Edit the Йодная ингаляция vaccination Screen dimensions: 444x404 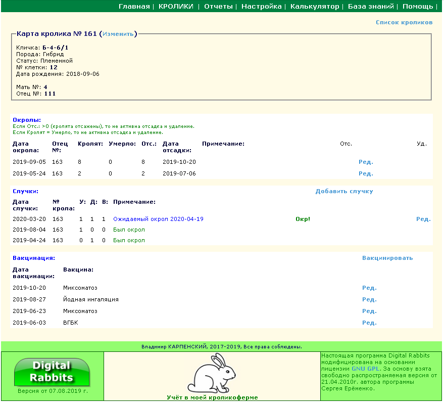pyautogui.click(x=369, y=299)
